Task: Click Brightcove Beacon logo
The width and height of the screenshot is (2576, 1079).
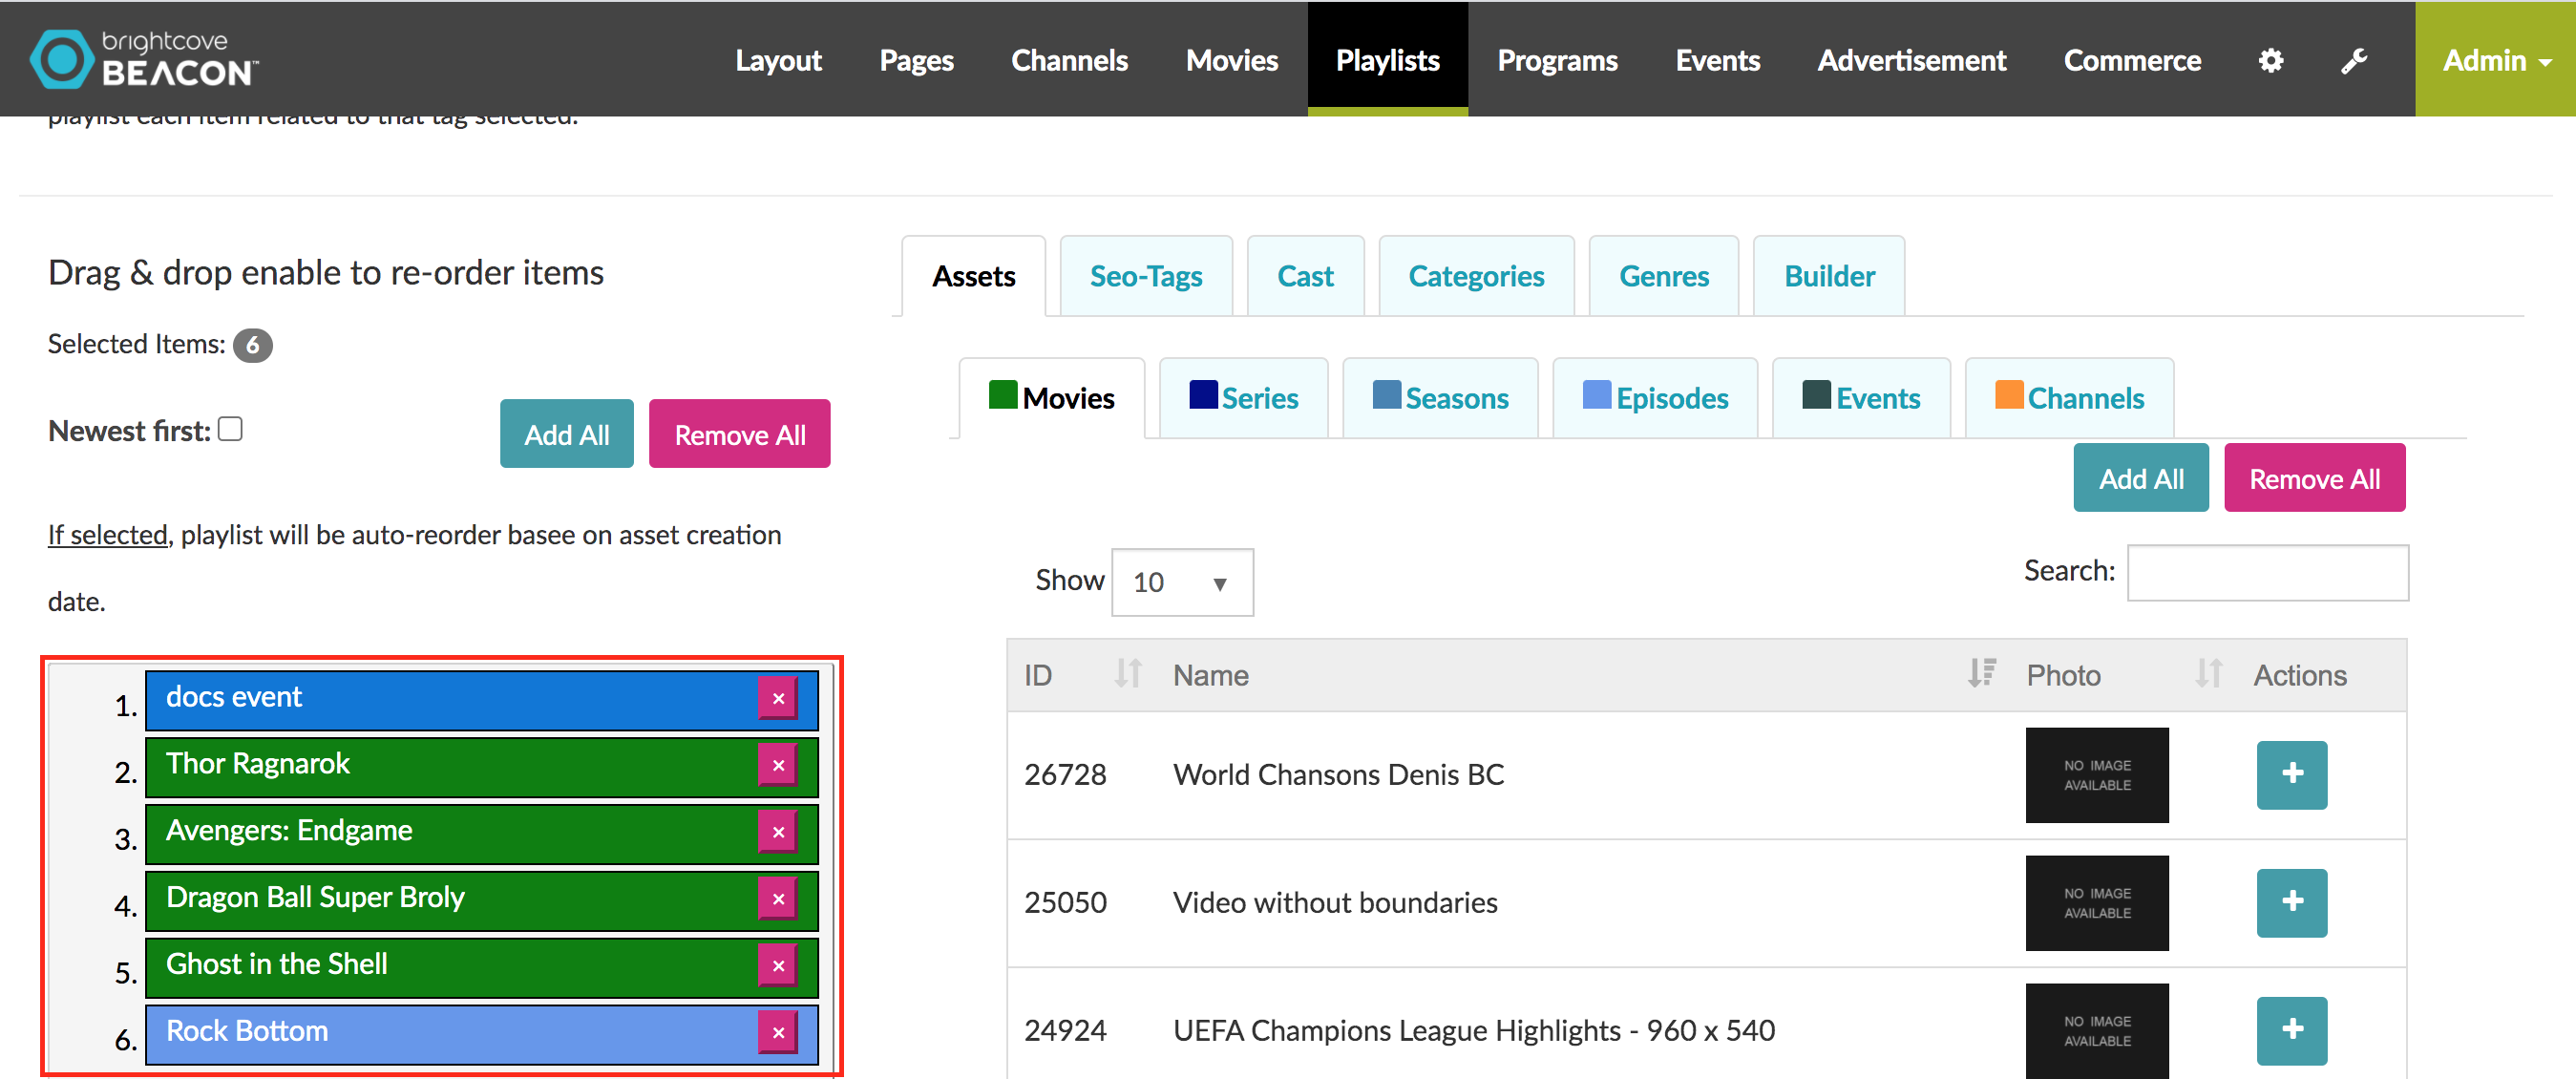Action: pos(145,58)
